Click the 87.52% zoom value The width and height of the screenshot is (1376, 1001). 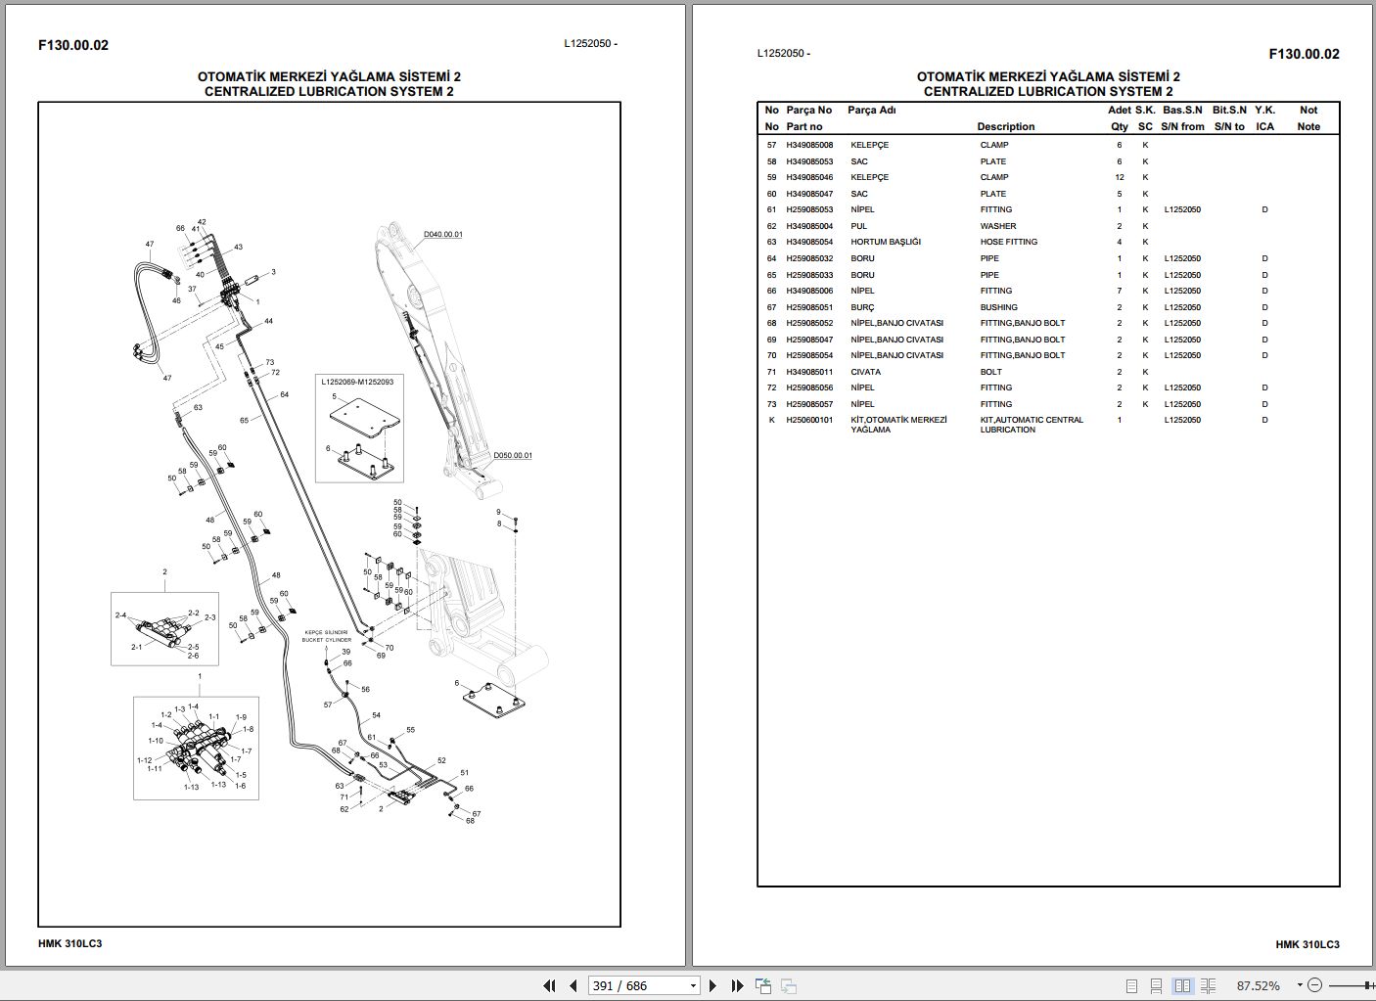[x=1258, y=985]
